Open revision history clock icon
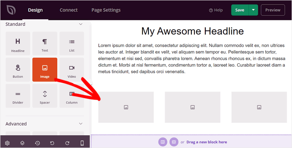The width and height of the screenshot is (292, 148). click(37, 143)
